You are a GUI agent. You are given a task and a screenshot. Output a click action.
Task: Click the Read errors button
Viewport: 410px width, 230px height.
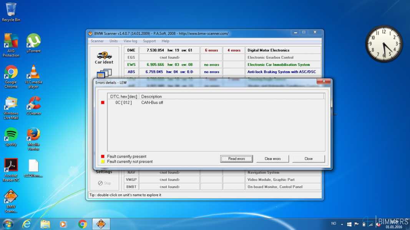tap(236, 159)
